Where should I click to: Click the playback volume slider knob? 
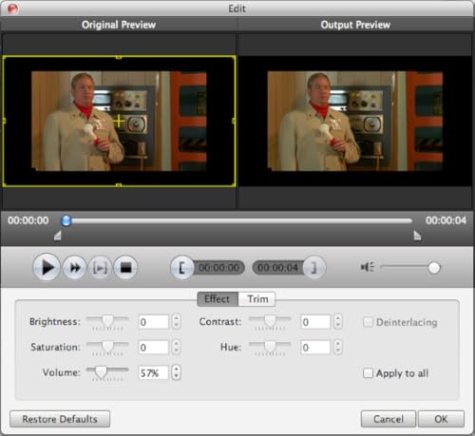click(x=434, y=268)
